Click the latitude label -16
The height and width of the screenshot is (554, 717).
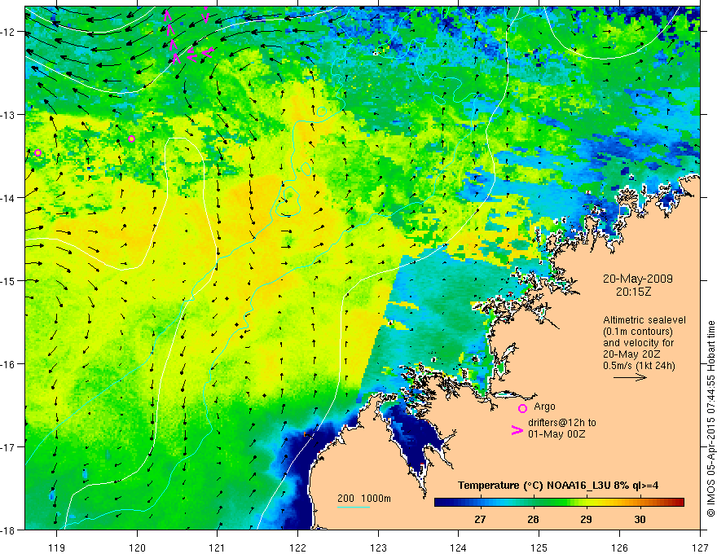(x=9, y=364)
